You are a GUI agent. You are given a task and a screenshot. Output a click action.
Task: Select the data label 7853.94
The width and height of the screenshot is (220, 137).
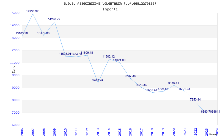(195, 99)
